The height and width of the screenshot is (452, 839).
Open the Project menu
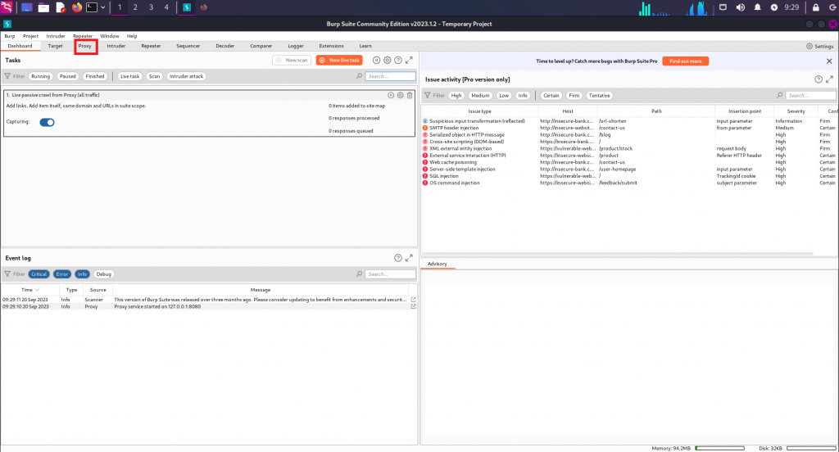tap(30, 36)
